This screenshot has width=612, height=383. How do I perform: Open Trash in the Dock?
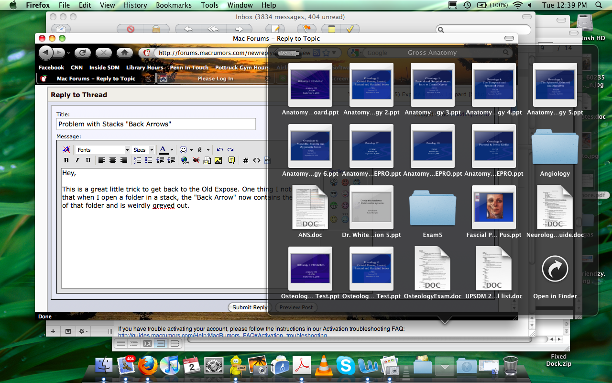coord(511,365)
